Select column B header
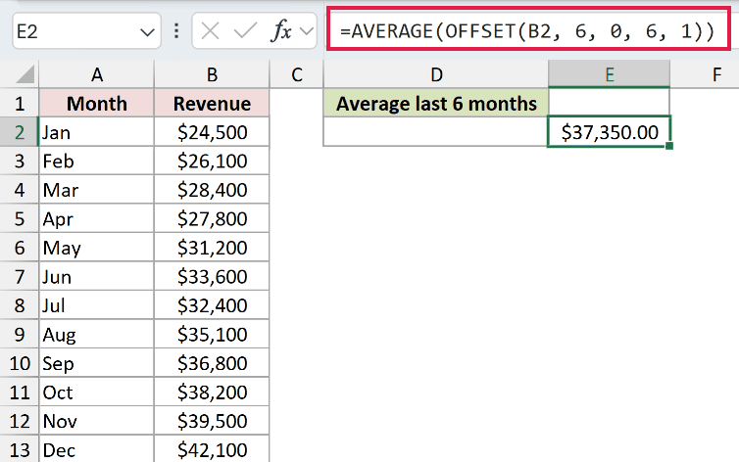Viewport: 739px width, 462px height. click(212, 74)
